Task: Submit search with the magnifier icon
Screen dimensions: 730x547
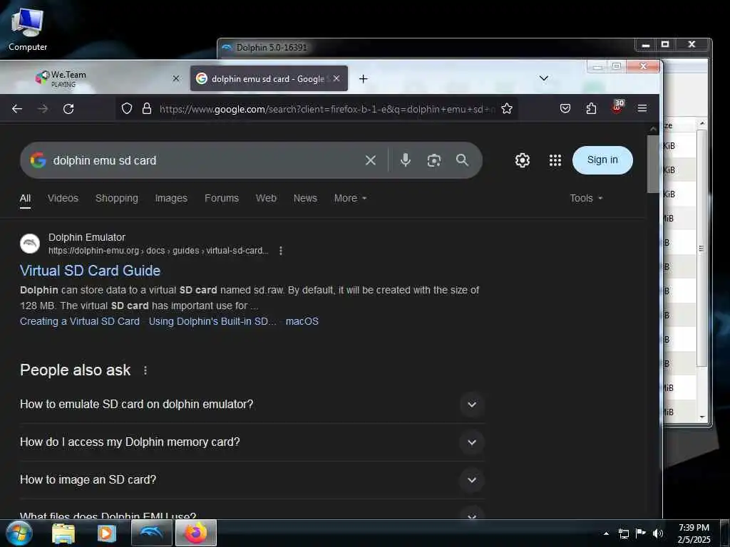Action: 462,160
